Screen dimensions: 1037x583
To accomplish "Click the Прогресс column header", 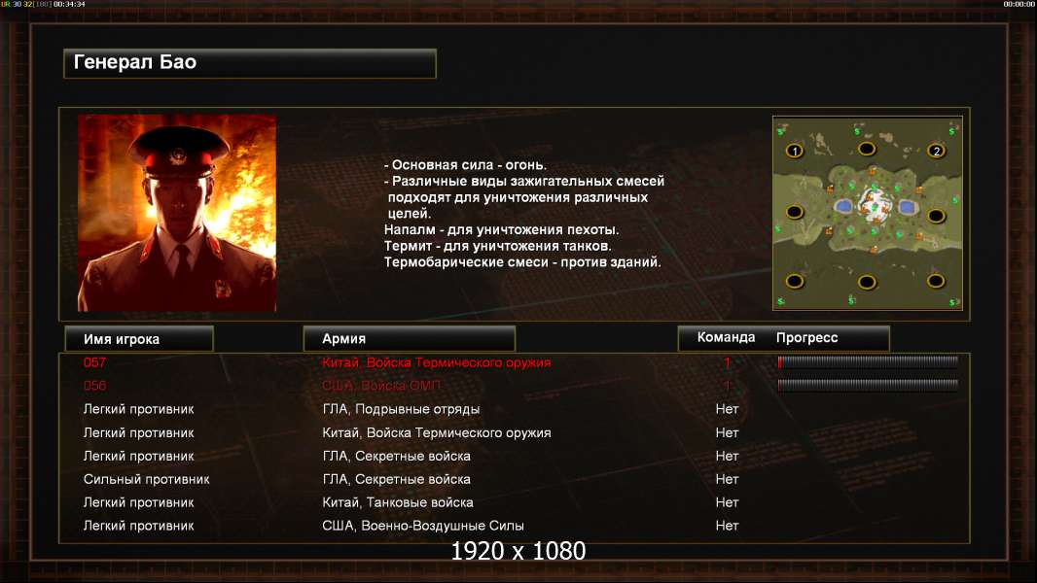I will (806, 337).
